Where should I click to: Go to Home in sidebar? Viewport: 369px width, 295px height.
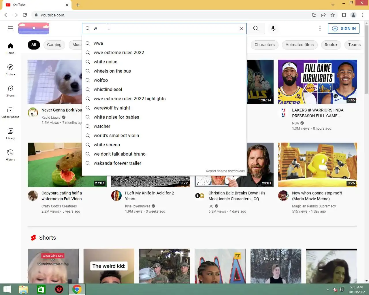(10, 48)
